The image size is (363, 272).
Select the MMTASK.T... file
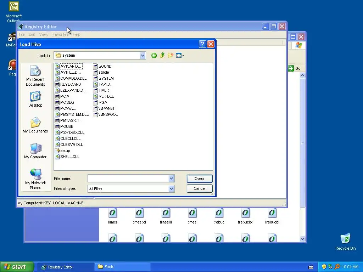69,120
